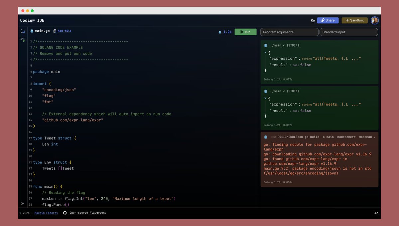399x226 pixels.
Task: Focus the Program arguments field
Action: pyautogui.click(x=289, y=32)
